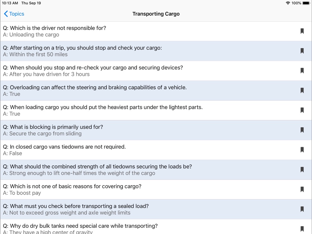Screen dimensions: 312x234
Task: Bookmark the closed cargo vans tiedowns question
Action: point(302,150)
